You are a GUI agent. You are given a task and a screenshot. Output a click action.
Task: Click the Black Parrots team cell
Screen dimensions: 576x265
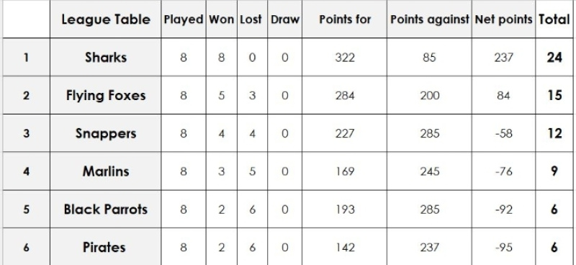coord(105,209)
